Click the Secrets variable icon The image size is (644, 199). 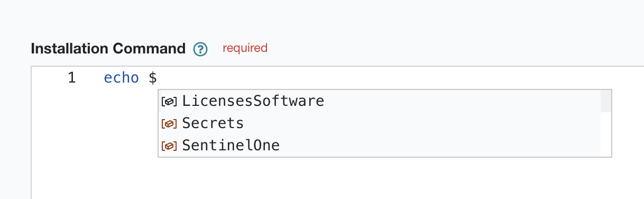(x=169, y=123)
